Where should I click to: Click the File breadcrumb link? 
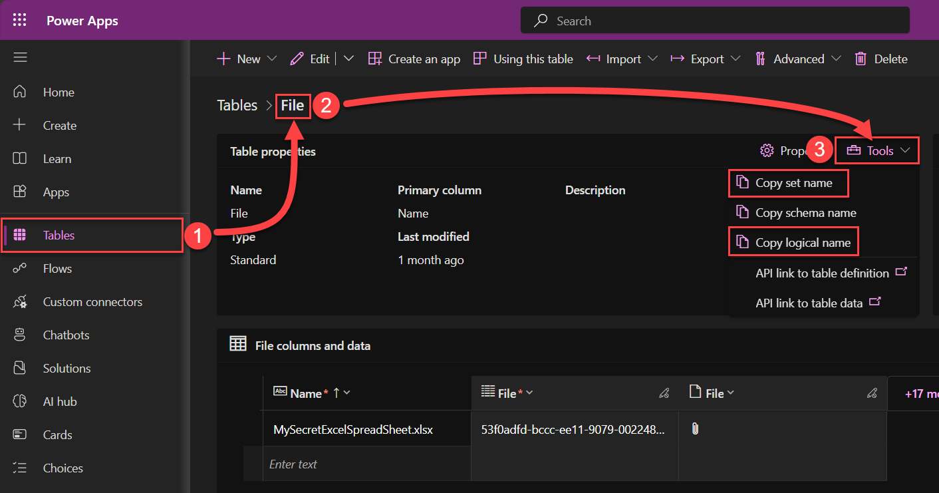(293, 105)
